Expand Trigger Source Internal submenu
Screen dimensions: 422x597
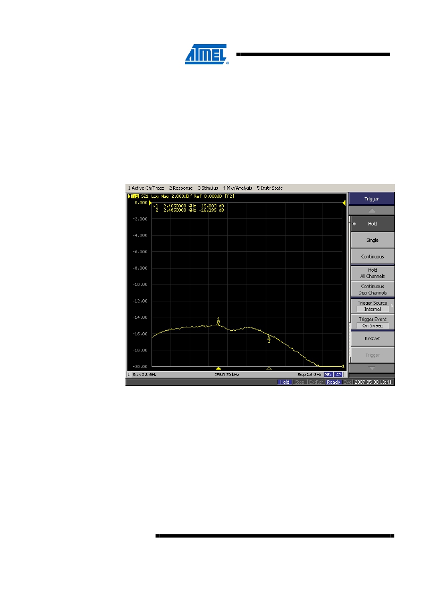[372, 306]
